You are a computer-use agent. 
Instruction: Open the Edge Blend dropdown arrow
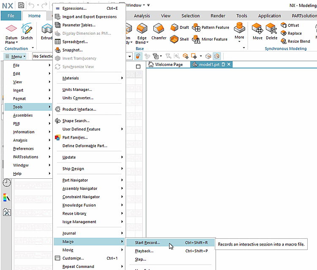click(x=148, y=42)
